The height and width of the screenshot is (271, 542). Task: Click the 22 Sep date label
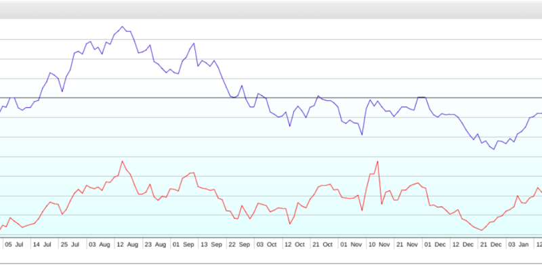point(239,244)
